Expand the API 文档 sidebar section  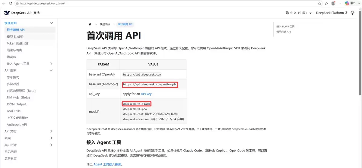coord(51,131)
